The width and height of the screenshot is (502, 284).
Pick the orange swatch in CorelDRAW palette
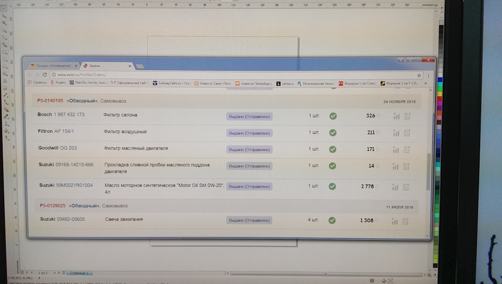click(x=439, y=112)
